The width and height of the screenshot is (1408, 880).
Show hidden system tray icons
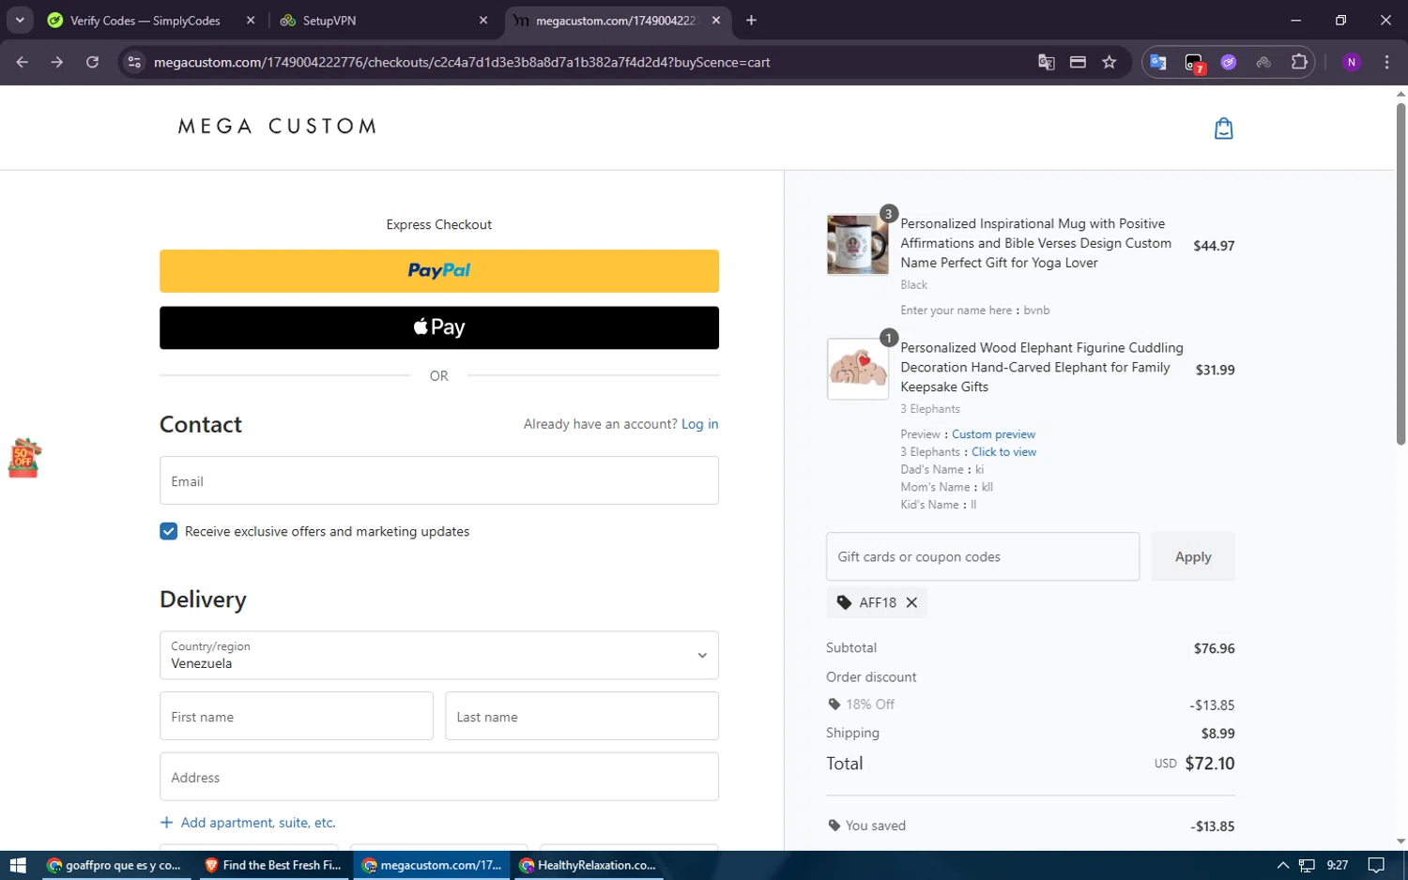[x=1282, y=865]
